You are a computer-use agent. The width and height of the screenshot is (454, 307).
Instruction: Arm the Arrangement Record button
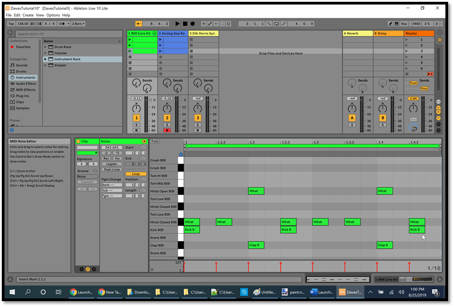pyautogui.click(x=193, y=24)
